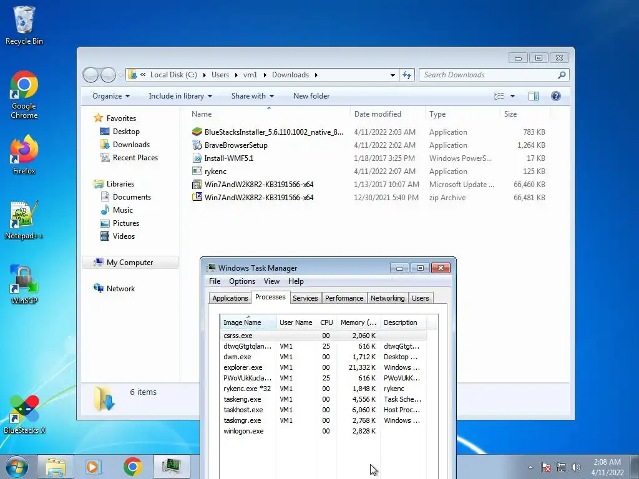Open Task Manager File menu
This screenshot has height=479, width=639.
point(215,281)
